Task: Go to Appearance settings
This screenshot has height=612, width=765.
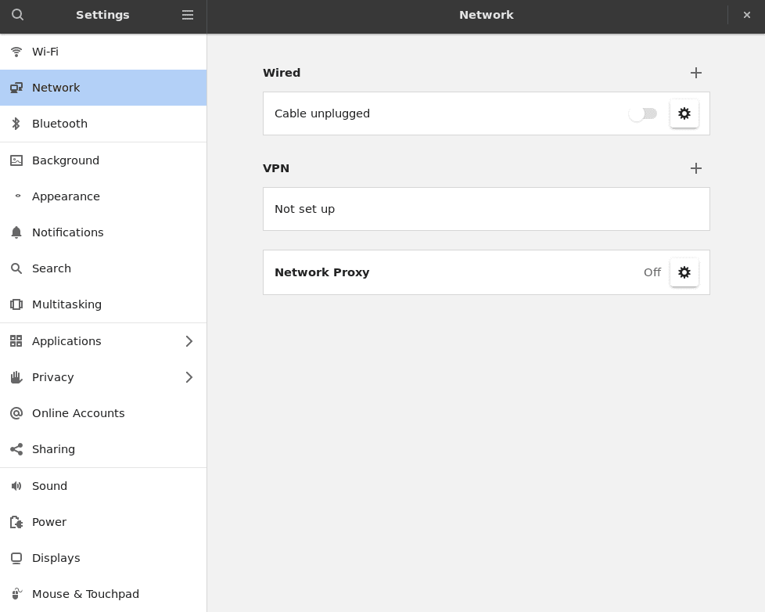Action: pos(66,196)
